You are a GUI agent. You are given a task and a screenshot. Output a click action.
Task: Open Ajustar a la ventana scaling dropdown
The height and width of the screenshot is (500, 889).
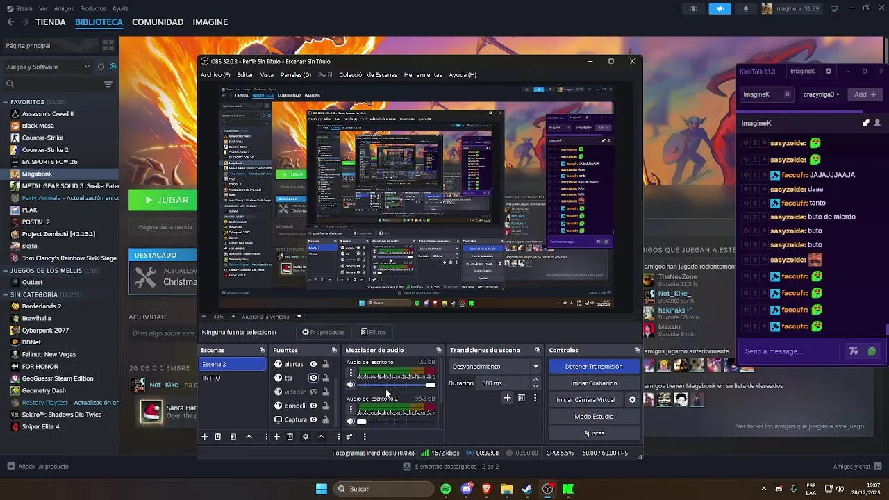(272, 317)
